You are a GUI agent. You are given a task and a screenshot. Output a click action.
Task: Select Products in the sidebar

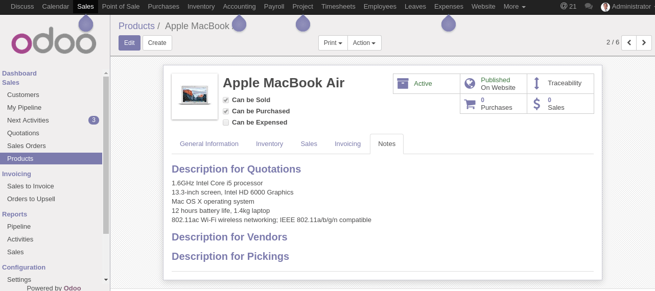pos(51,159)
